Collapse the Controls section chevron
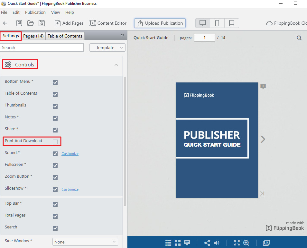307x248 pixels. click(x=116, y=65)
